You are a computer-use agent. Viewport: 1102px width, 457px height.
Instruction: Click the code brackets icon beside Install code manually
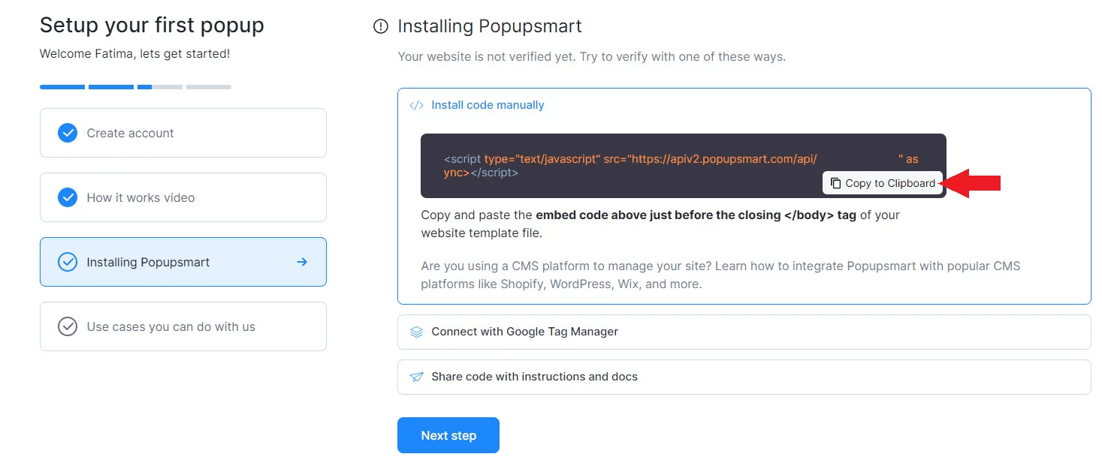(x=416, y=105)
